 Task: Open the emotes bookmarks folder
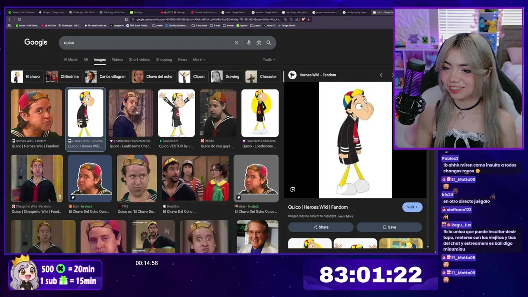pos(229,26)
